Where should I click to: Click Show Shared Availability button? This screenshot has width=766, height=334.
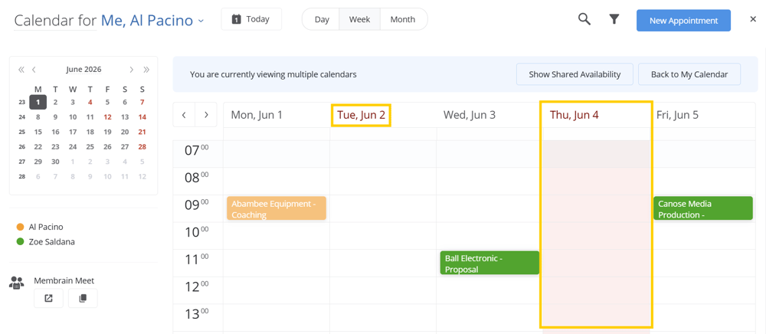pyautogui.click(x=574, y=75)
